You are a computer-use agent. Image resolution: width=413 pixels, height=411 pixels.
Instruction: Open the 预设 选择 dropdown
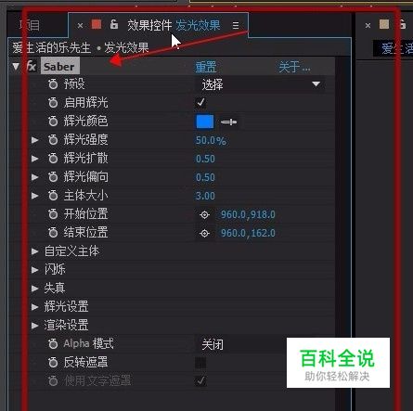pos(260,84)
